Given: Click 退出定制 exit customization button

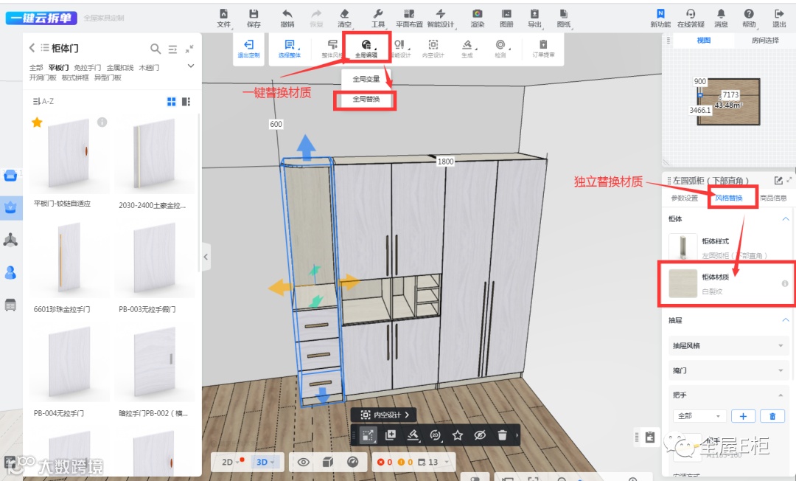Looking at the screenshot, I should click(249, 49).
